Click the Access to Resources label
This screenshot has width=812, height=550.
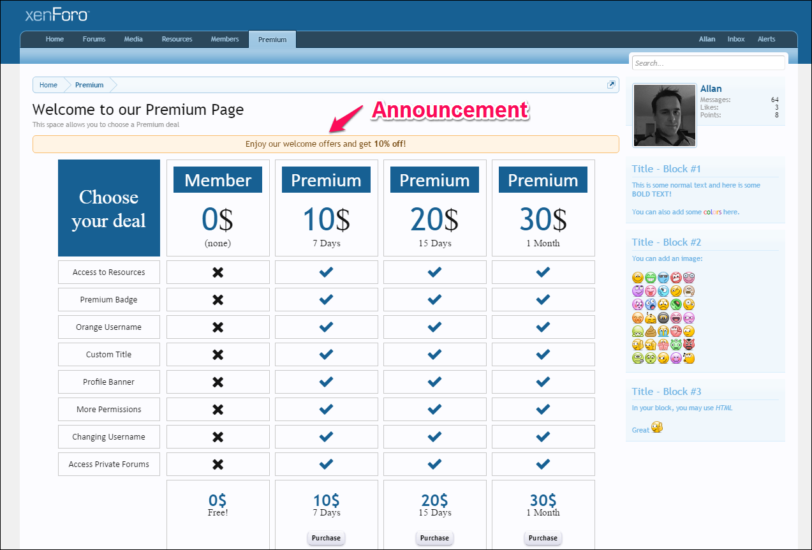click(x=109, y=272)
